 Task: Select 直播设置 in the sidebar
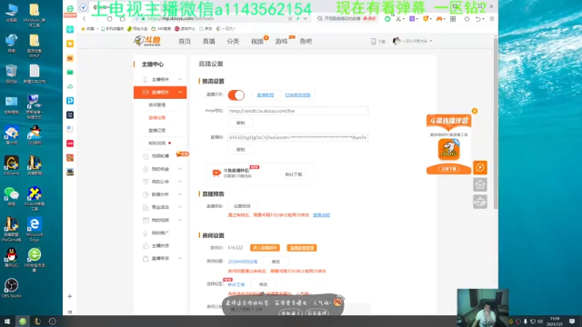tap(157, 117)
